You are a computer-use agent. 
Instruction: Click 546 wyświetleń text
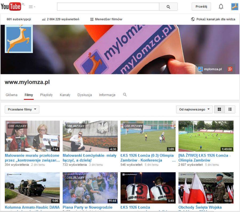131,165
